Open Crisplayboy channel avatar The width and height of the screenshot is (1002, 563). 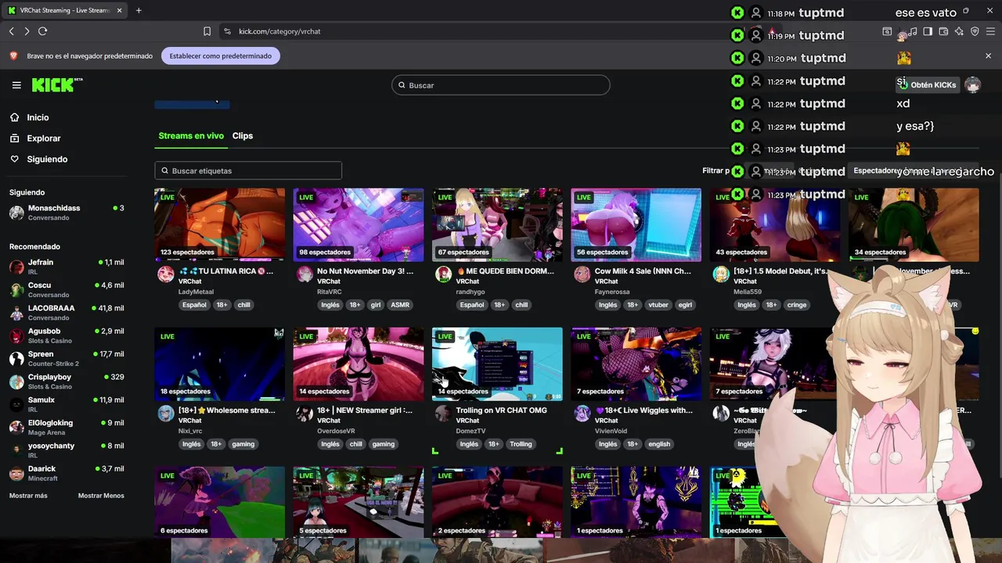pos(16,382)
